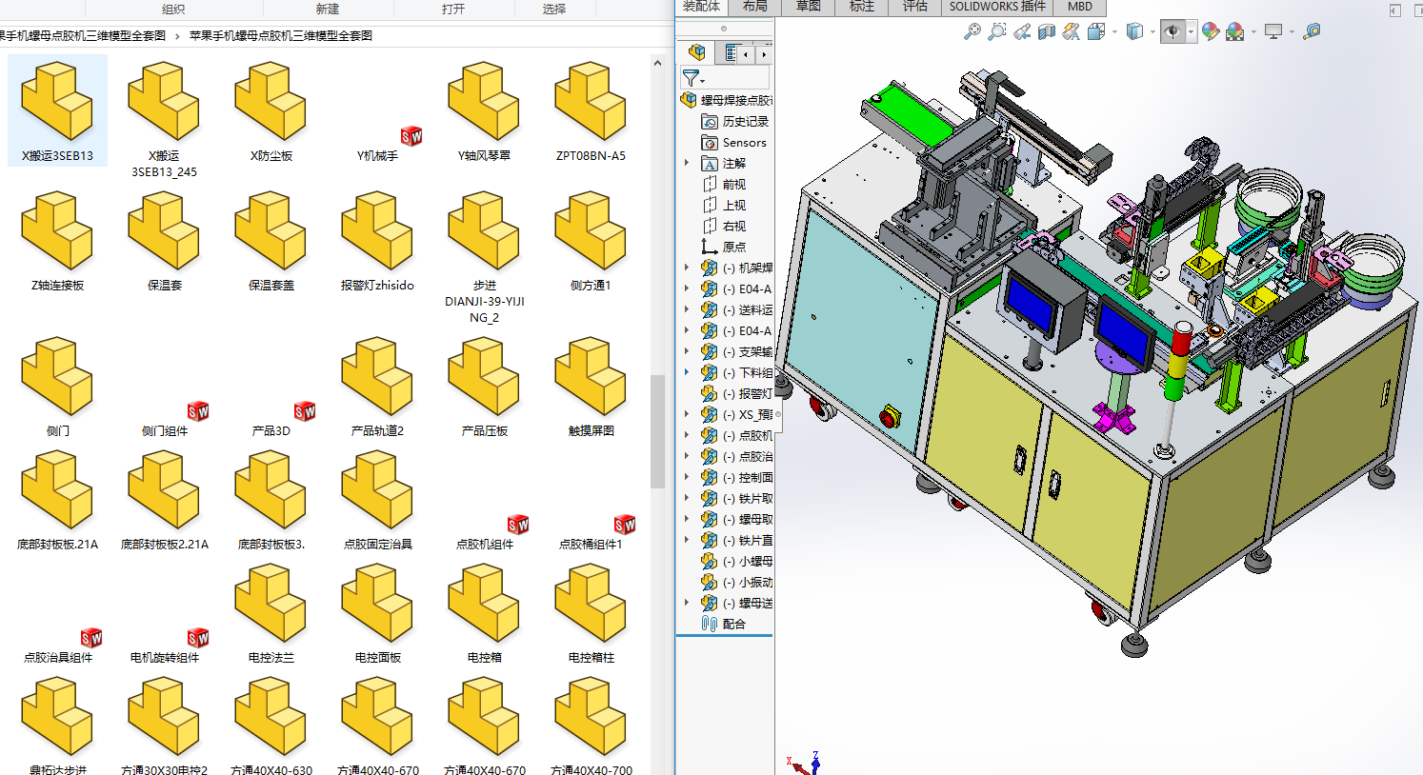
Task: Switch to the MBD tab
Action: click(1080, 7)
